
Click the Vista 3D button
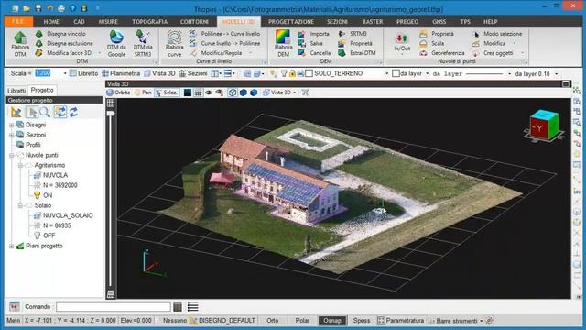[159, 73]
